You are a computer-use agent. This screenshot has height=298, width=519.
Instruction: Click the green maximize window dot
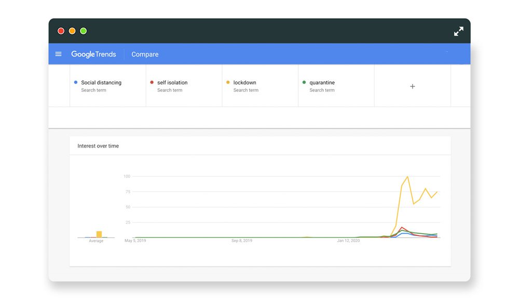click(x=84, y=31)
